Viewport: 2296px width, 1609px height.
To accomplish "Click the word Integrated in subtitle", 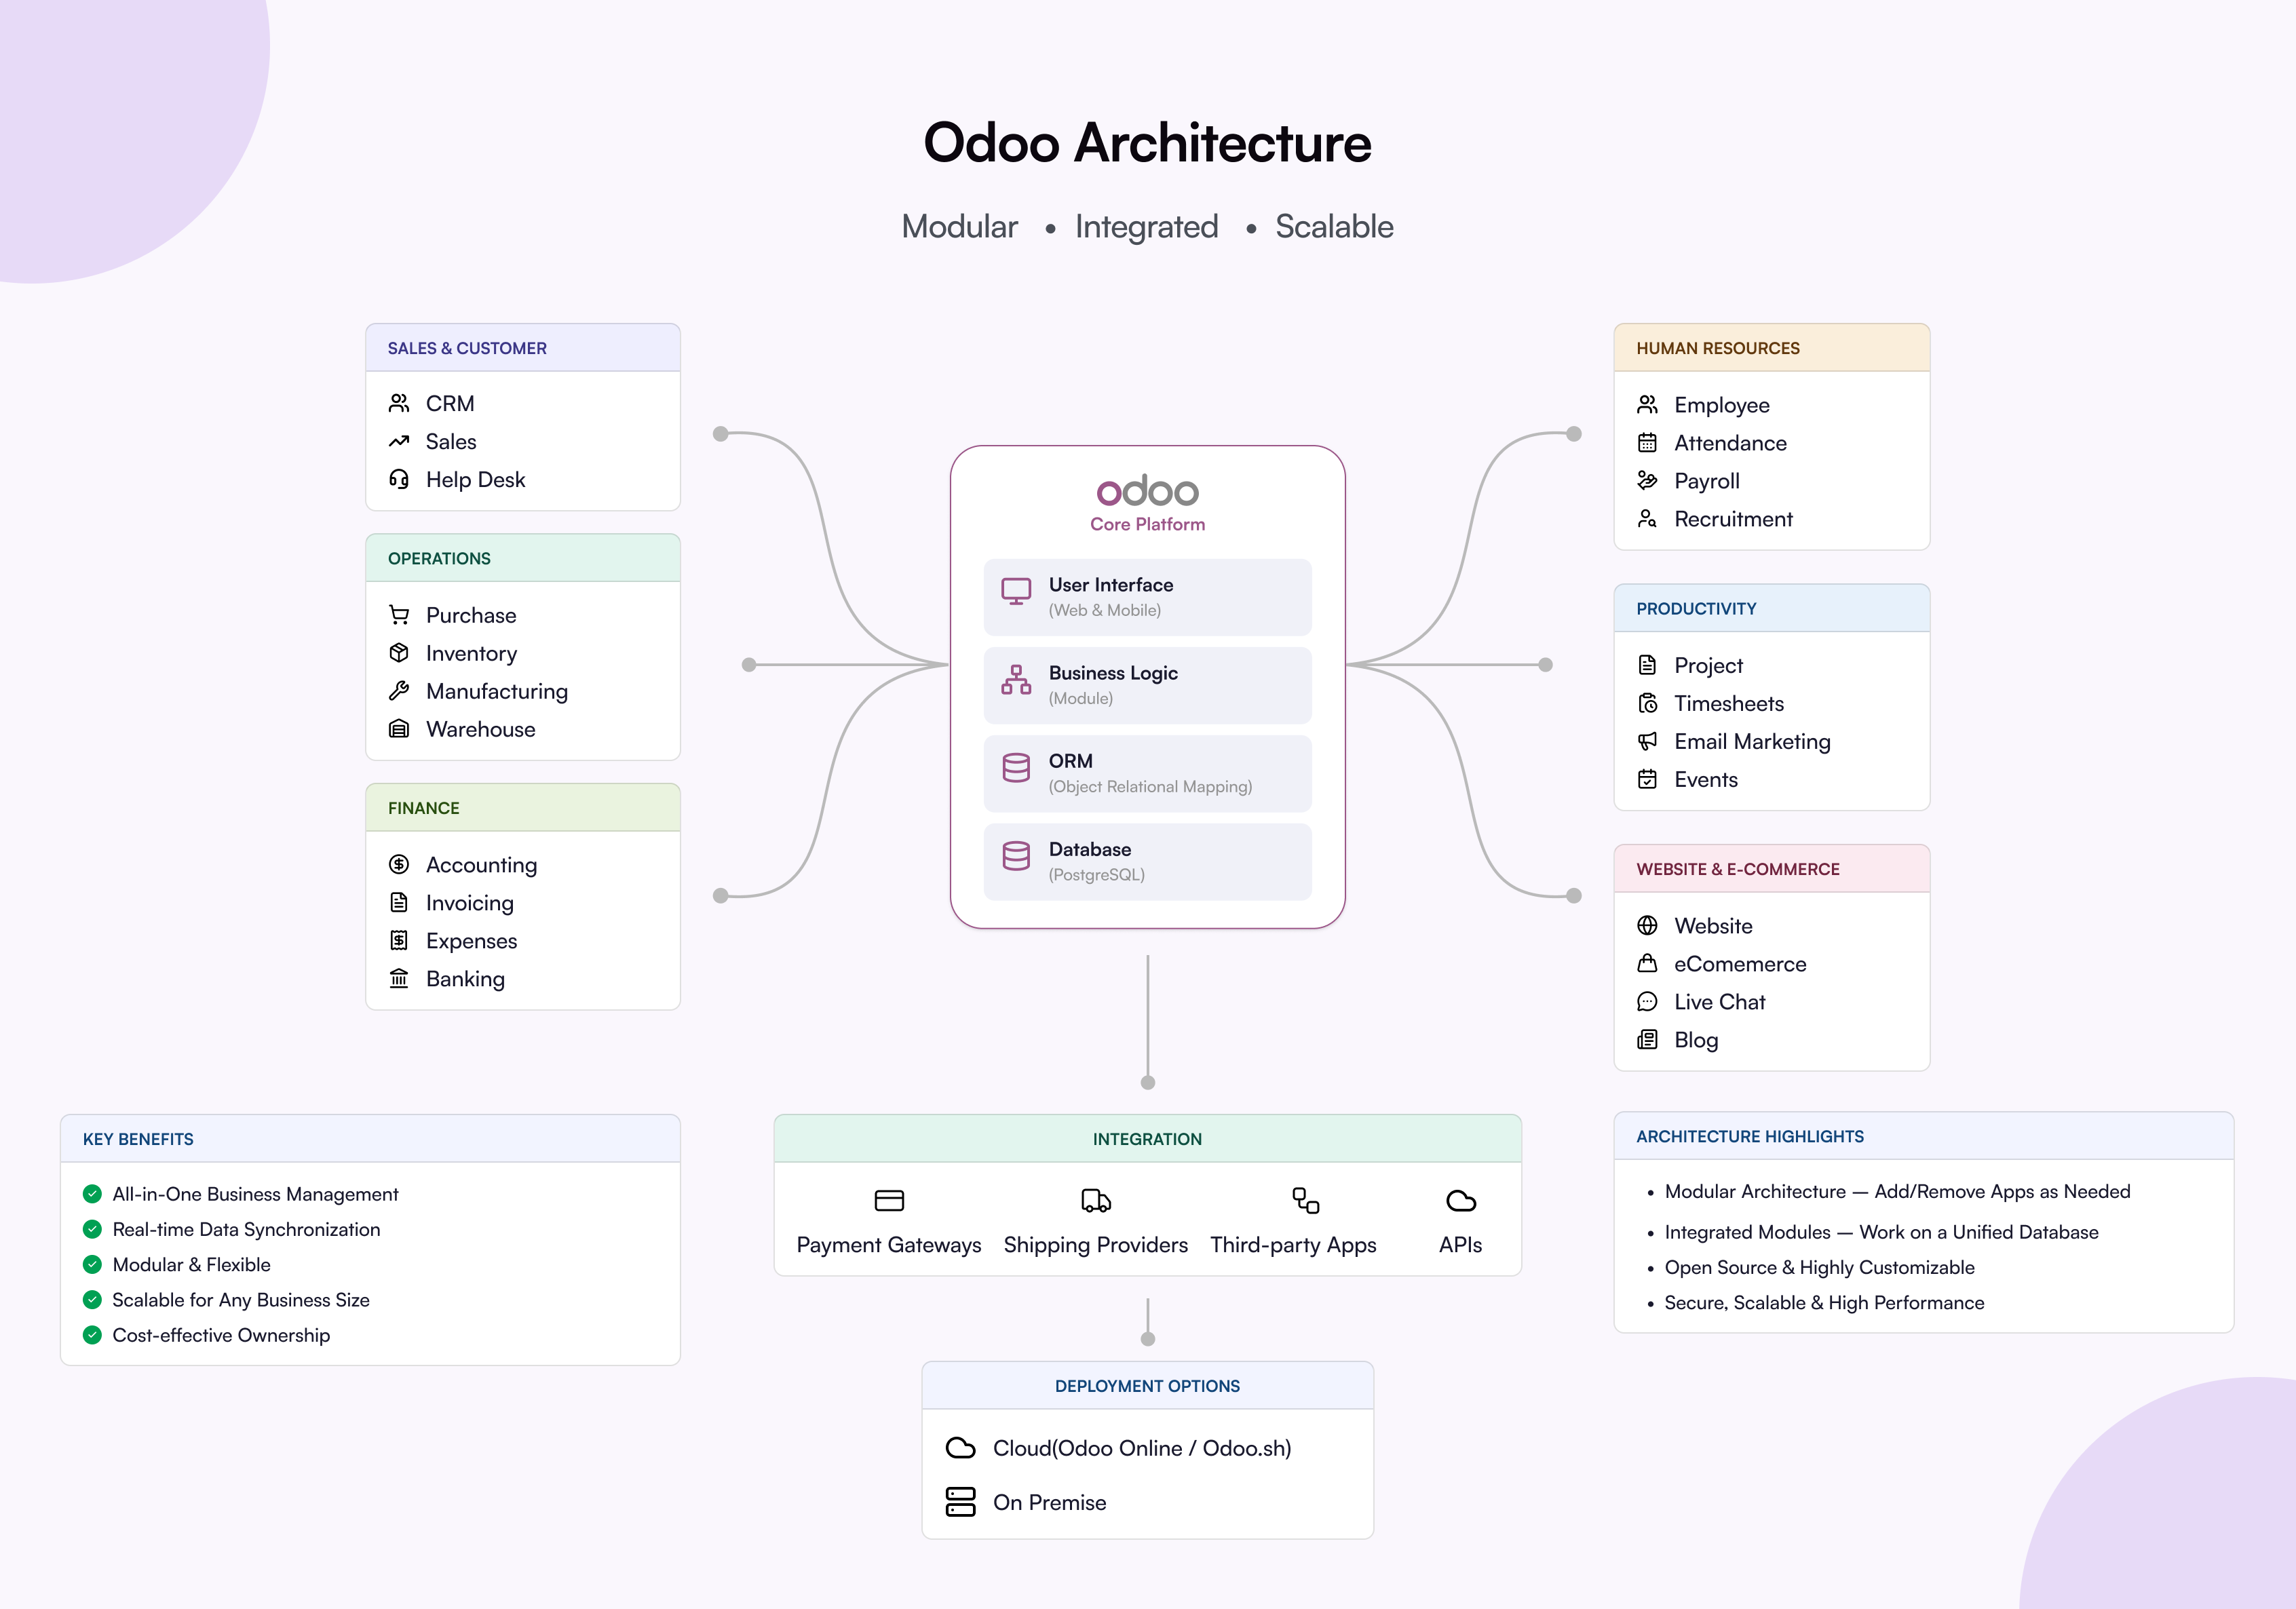I will [1146, 227].
